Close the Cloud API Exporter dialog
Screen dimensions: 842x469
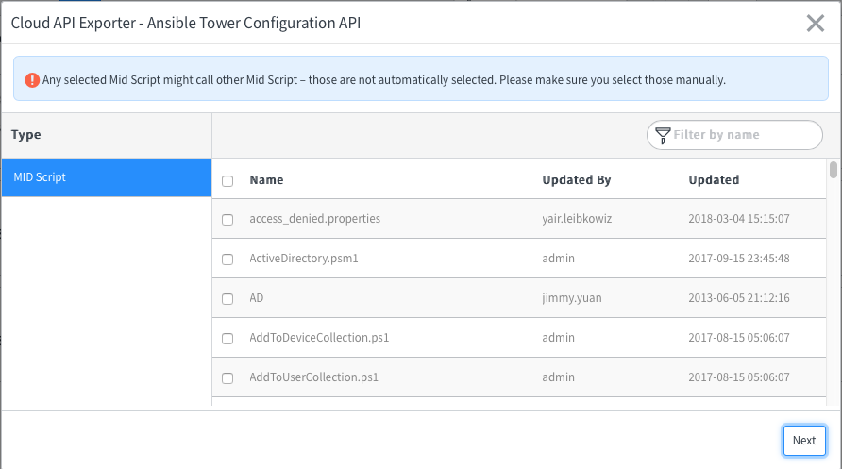click(x=816, y=23)
